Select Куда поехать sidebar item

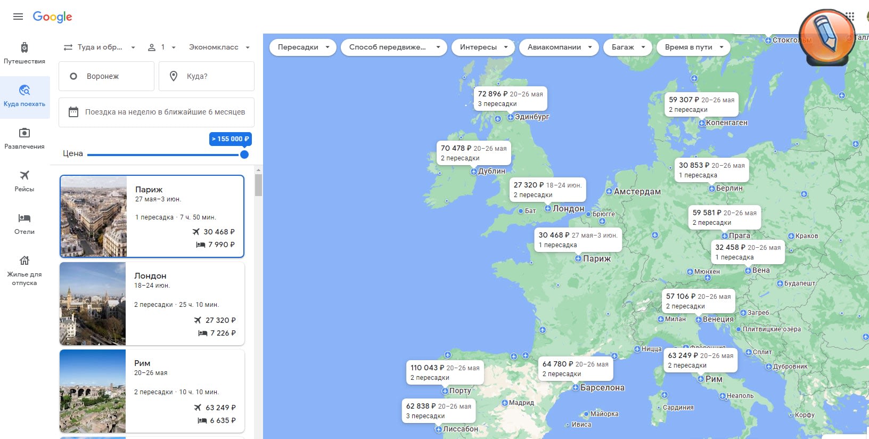coord(24,96)
